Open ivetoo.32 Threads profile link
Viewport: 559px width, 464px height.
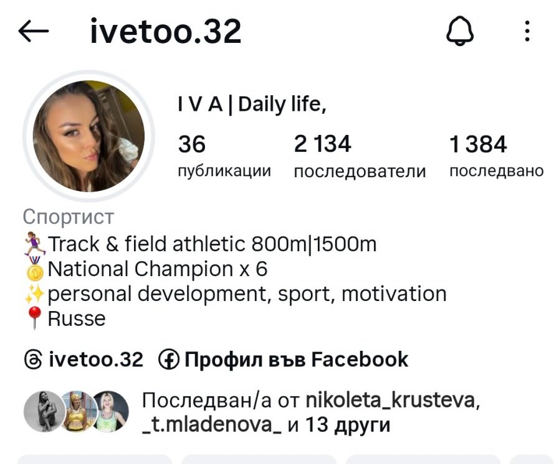[x=84, y=359]
